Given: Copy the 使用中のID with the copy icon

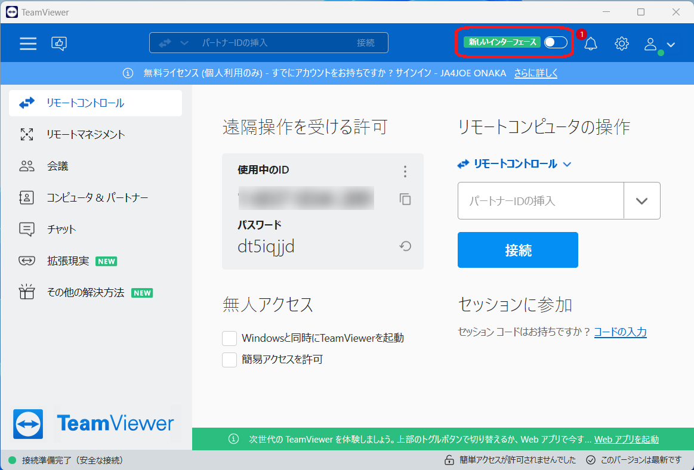Looking at the screenshot, I should click(405, 200).
